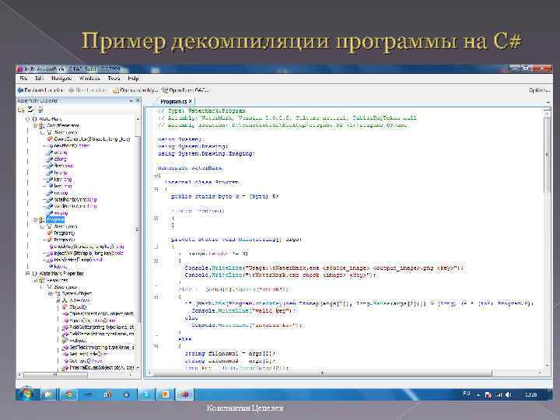Viewport: 560px width, 420px height.
Task: Close the Program.cs tab
Action: click(x=191, y=101)
